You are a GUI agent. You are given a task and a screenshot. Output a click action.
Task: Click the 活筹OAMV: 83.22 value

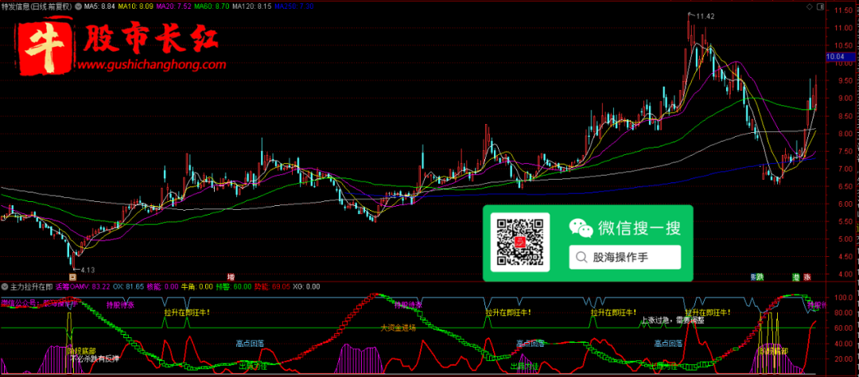(x=83, y=286)
